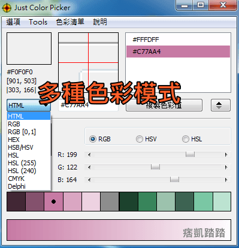This screenshot has width=239, height=248.
Task: Click the up/down arrows expand button
Action: (220, 105)
